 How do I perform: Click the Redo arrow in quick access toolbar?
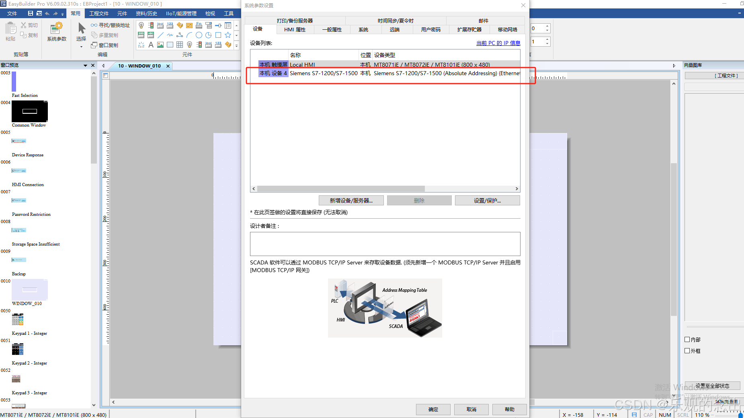click(55, 13)
